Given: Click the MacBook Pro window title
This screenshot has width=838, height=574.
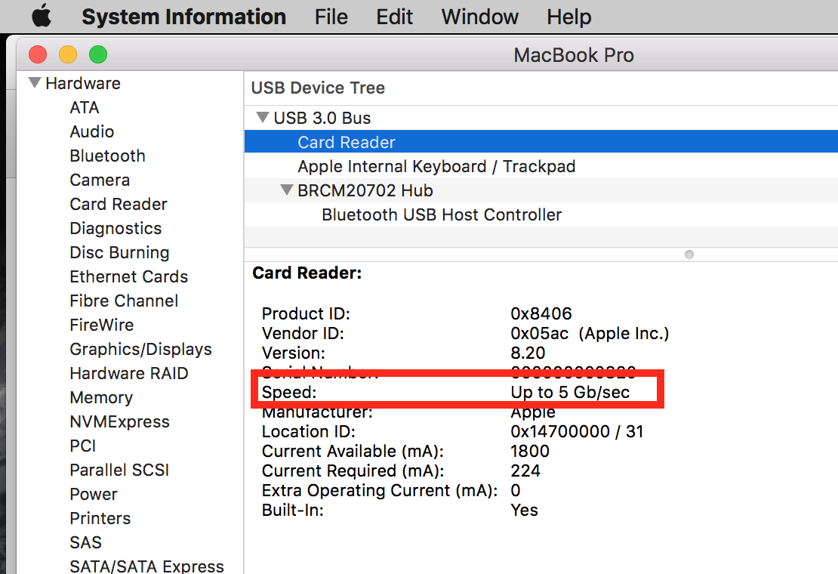Looking at the screenshot, I should tap(574, 55).
